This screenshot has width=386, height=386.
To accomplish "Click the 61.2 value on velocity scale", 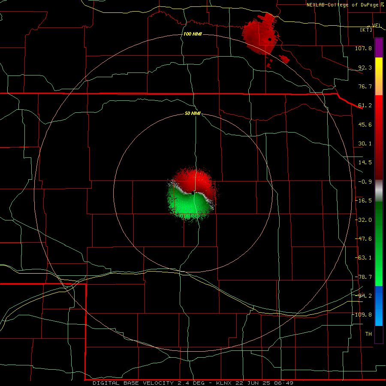I will (x=365, y=106).
